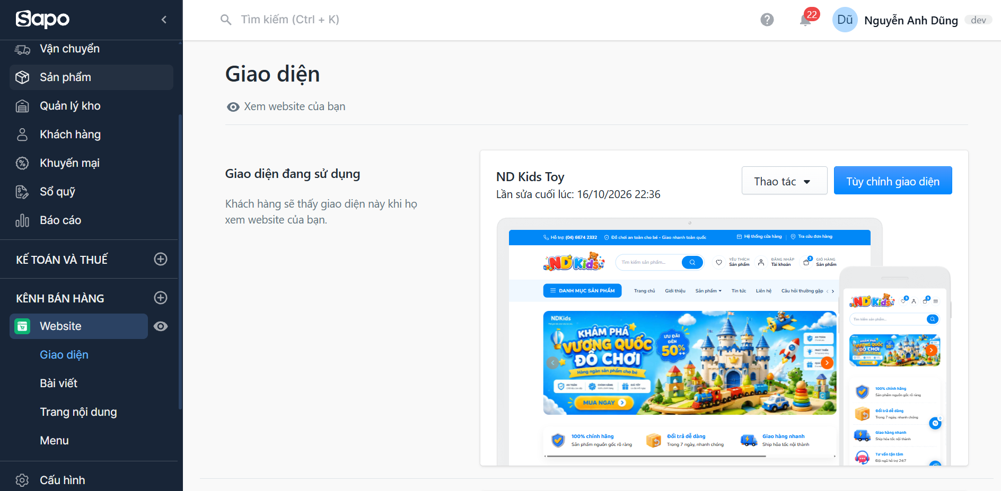Image resolution: width=1001 pixels, height=491 pixels.
Task: Click the ND Kids desktop theme preview
Action: [x=689, y=342]
